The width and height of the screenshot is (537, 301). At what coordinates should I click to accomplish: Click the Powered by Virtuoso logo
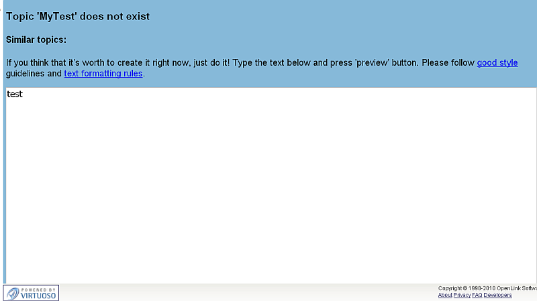[31, 292]
